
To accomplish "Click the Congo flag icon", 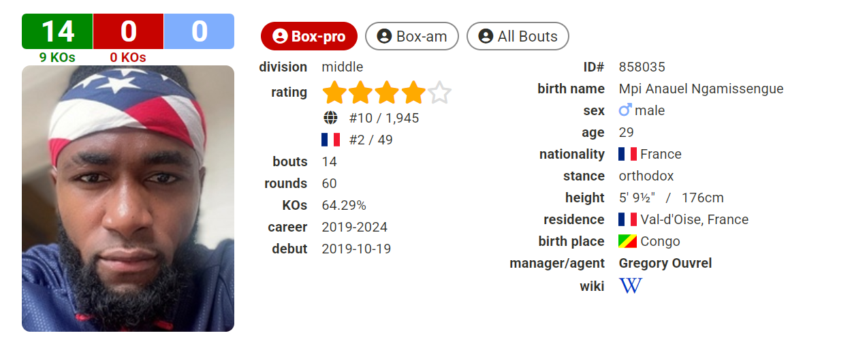I will coord(627,241).
